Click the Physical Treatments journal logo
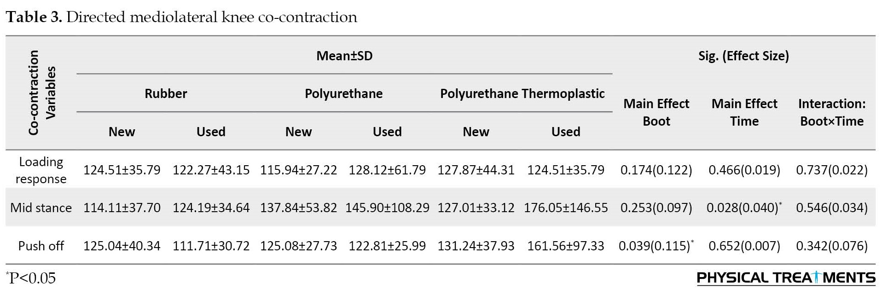 (x=786, y=278)
